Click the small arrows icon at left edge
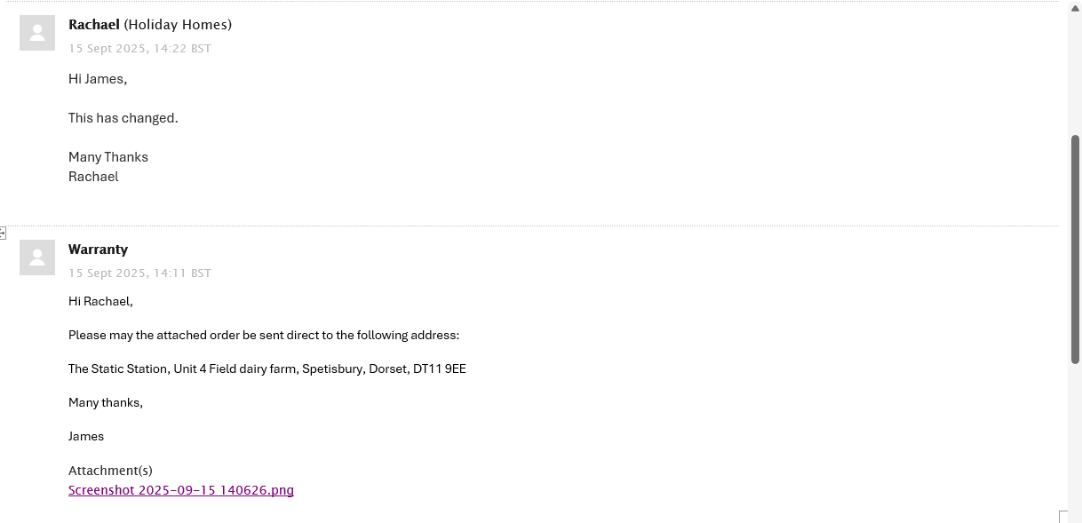This screenshot has height=523, width=1082. click(x=3, y=234)
